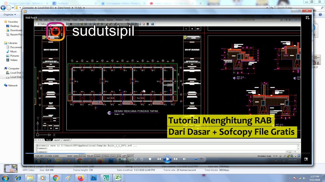Click the 03:05 elapsed time display
Image resolution: width=325 pixels, height=182 pixels.
pyautogui.click(x=123, y=159)
